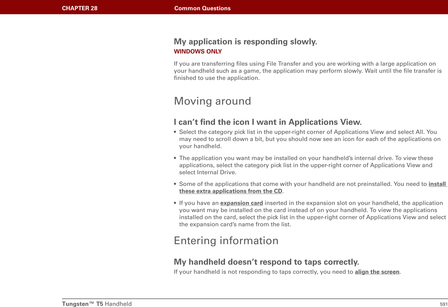Click the paragraph starting 'If you are transferring files'

(308, 71)
